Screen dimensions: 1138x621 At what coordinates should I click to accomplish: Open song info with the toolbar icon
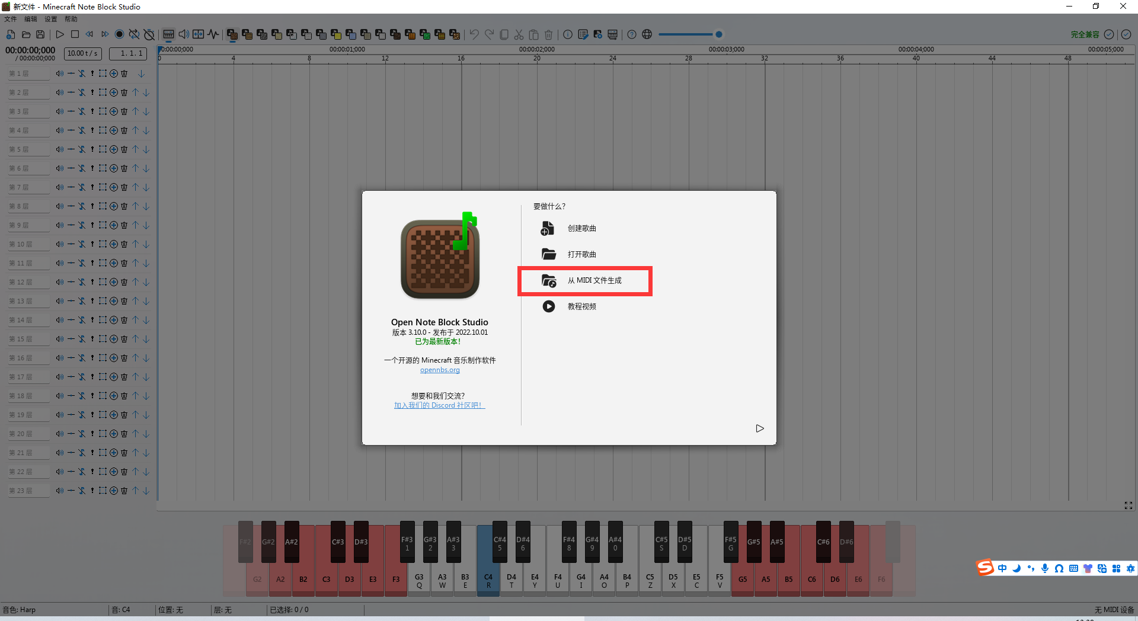click(568, 34)
